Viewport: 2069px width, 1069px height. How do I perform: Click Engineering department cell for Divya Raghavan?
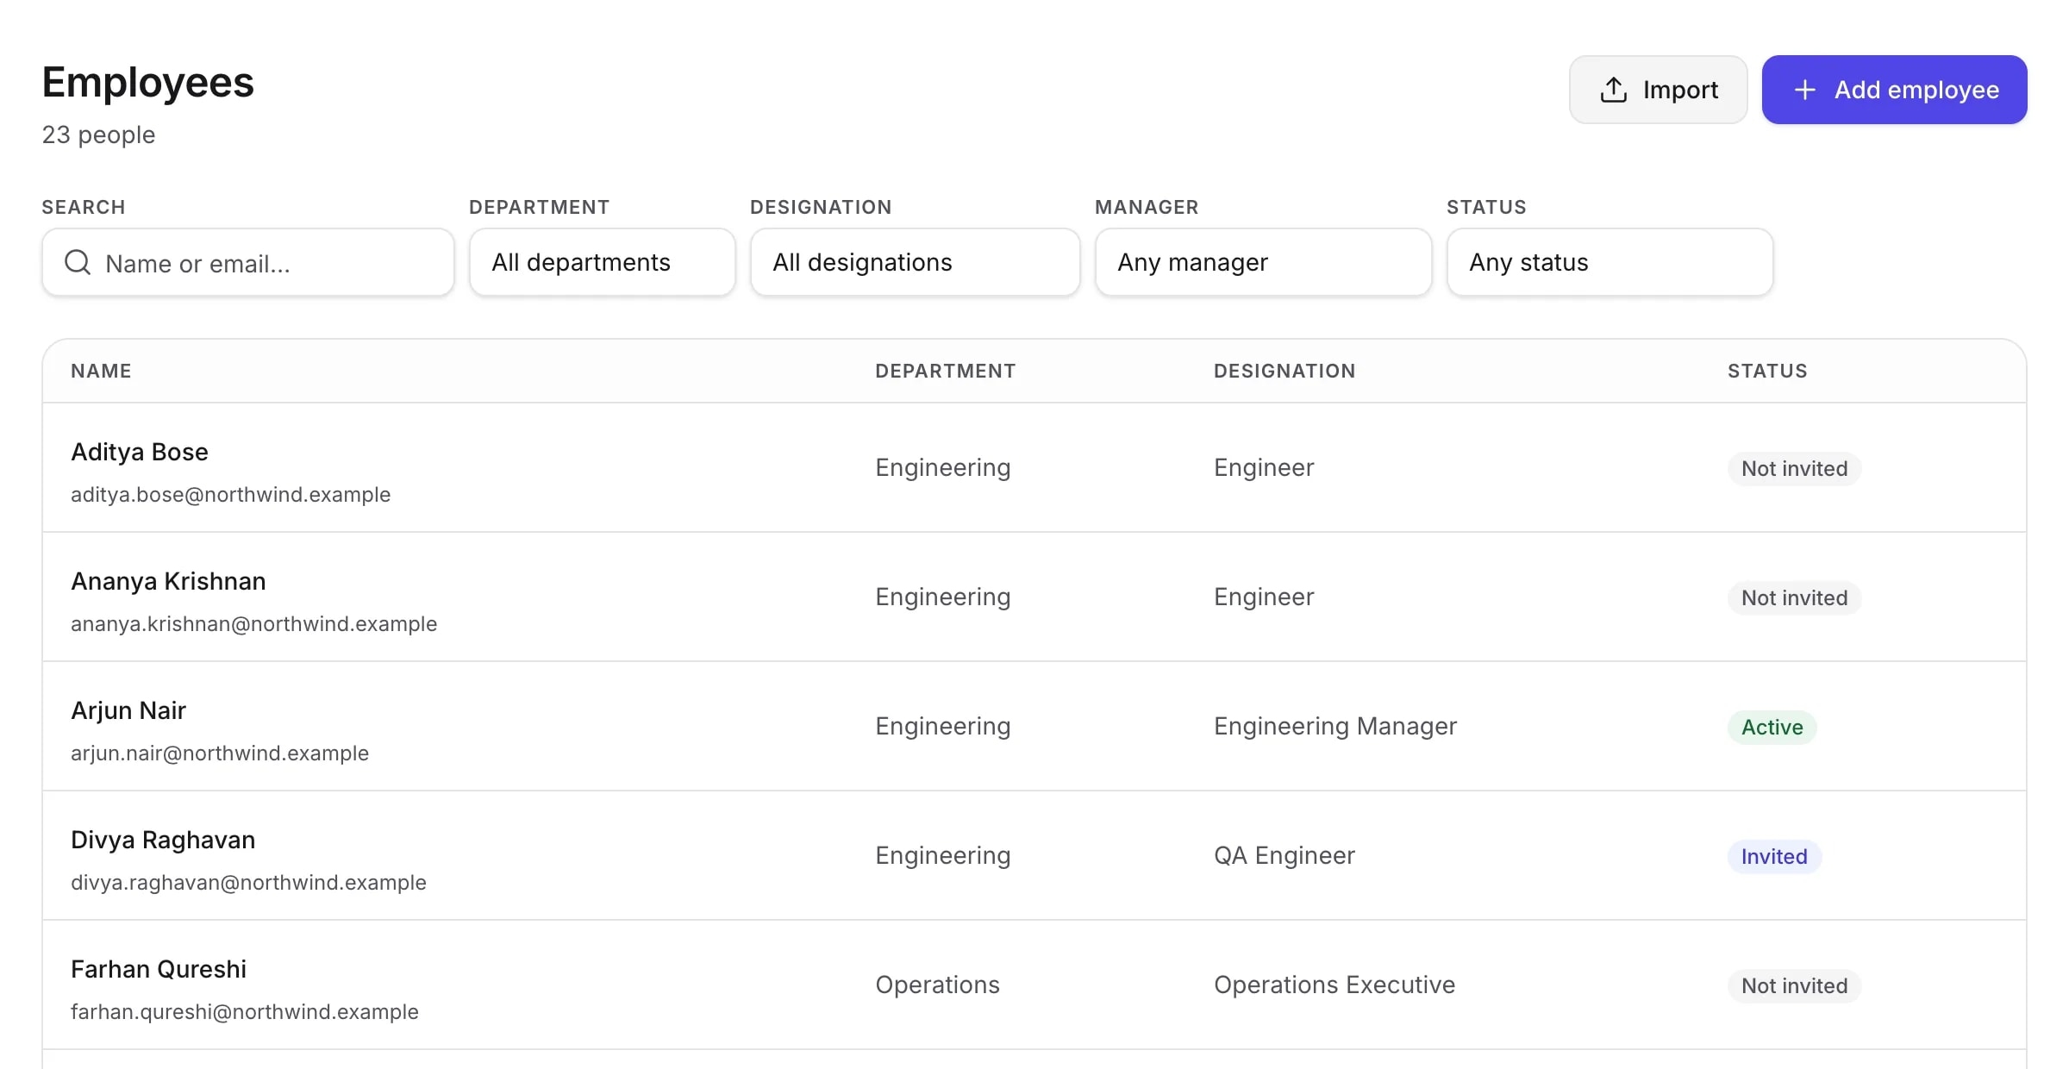coord(942,855)
